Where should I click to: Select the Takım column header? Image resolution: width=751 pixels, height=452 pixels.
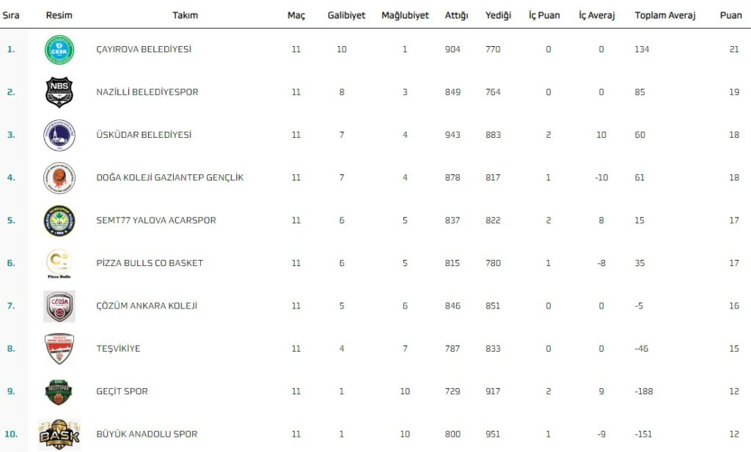click(x=185, y=15)
